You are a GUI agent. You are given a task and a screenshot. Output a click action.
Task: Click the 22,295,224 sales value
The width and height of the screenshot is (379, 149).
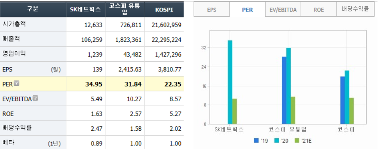(167, 40)
